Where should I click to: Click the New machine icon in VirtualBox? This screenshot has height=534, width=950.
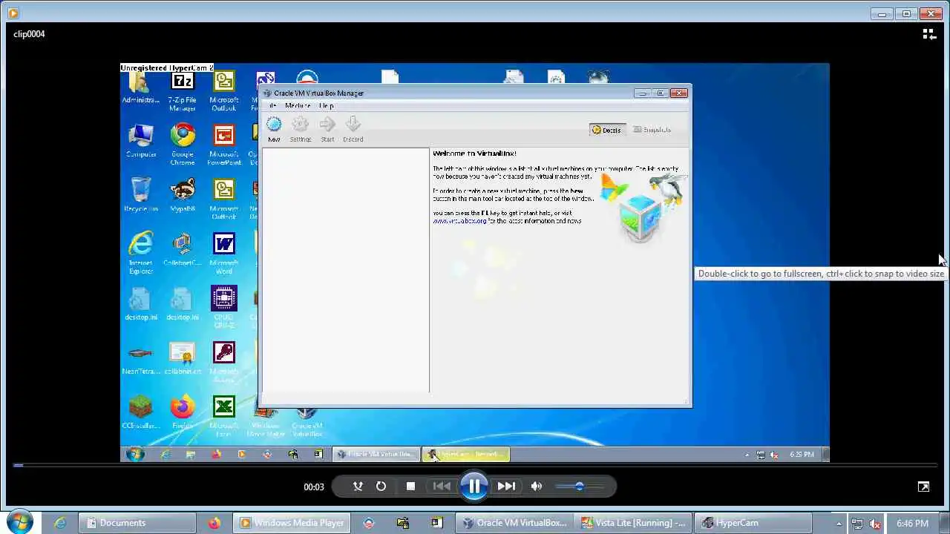(x=274, y=129)
